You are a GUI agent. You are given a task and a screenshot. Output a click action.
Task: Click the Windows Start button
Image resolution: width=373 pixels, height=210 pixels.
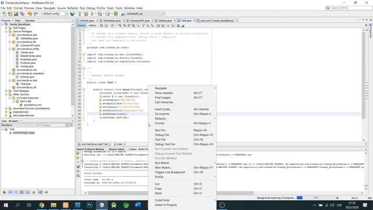click(x=6, y=205)
